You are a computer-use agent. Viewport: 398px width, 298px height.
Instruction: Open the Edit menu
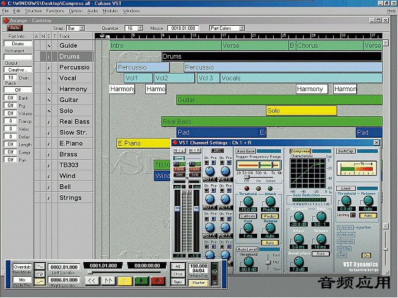coord(17,11)
